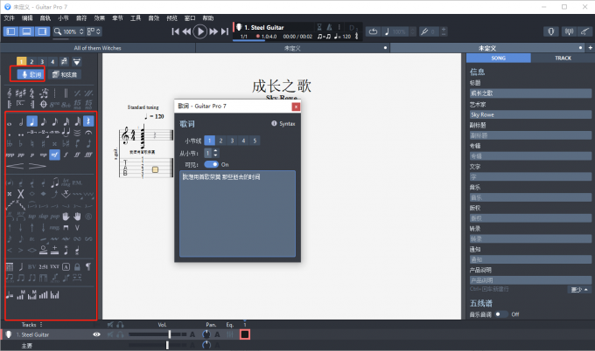Collapse the info fields with 更少
This screenshot has height=351, width=595.
pyautogui.click(x=579, y=290)
